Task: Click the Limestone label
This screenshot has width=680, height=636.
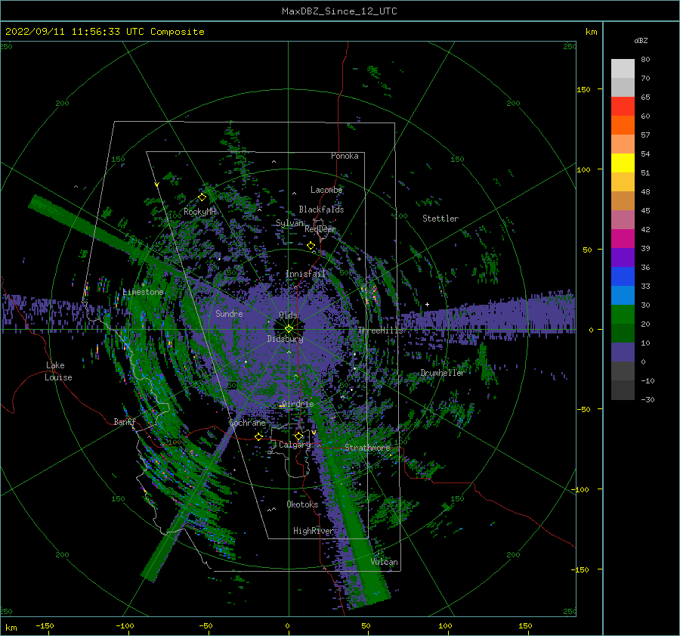Action: click(x=143, y=292)
